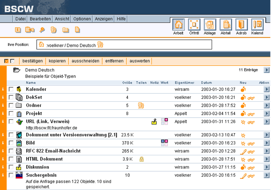Open the Datei menu

click(20, 19)
